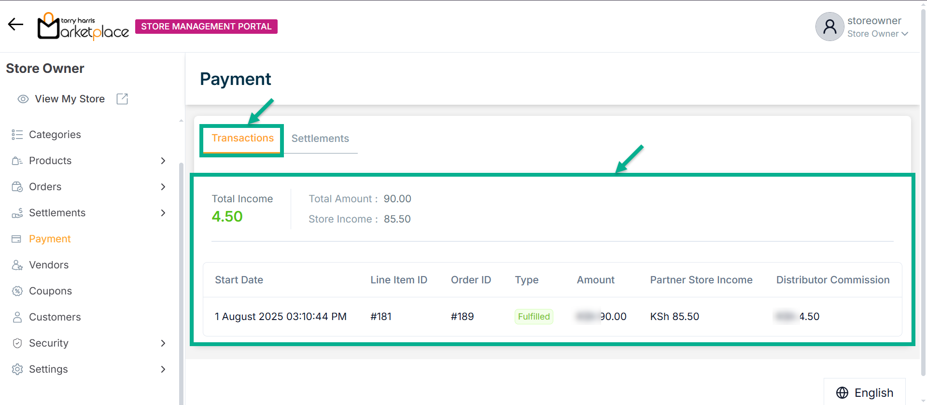This screenshot has height=405, width=927.
Task: Select the Transactions tab
Action: tap(242, 139)
